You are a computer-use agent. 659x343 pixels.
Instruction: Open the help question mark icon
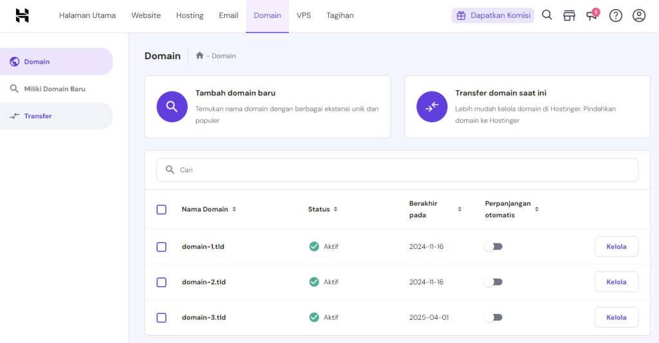[x=616, y=15]
